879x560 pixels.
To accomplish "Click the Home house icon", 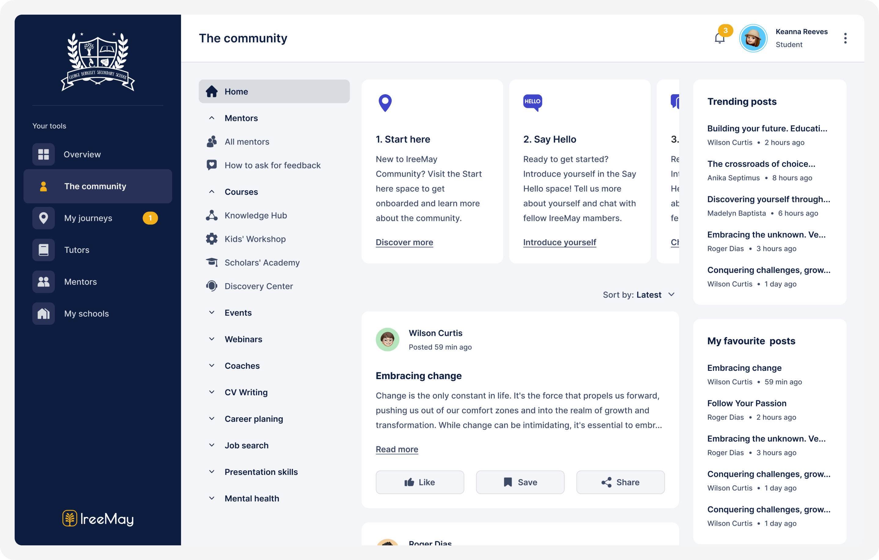I will point(212,92).
